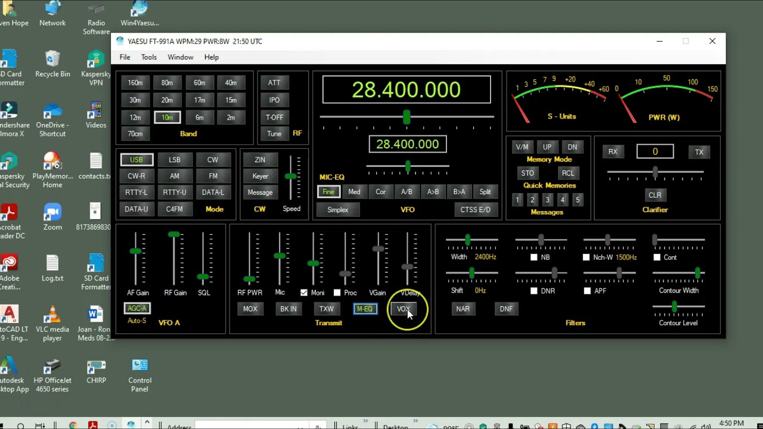
Task: Click the ATT attenuator button
Action: point(274,83)
